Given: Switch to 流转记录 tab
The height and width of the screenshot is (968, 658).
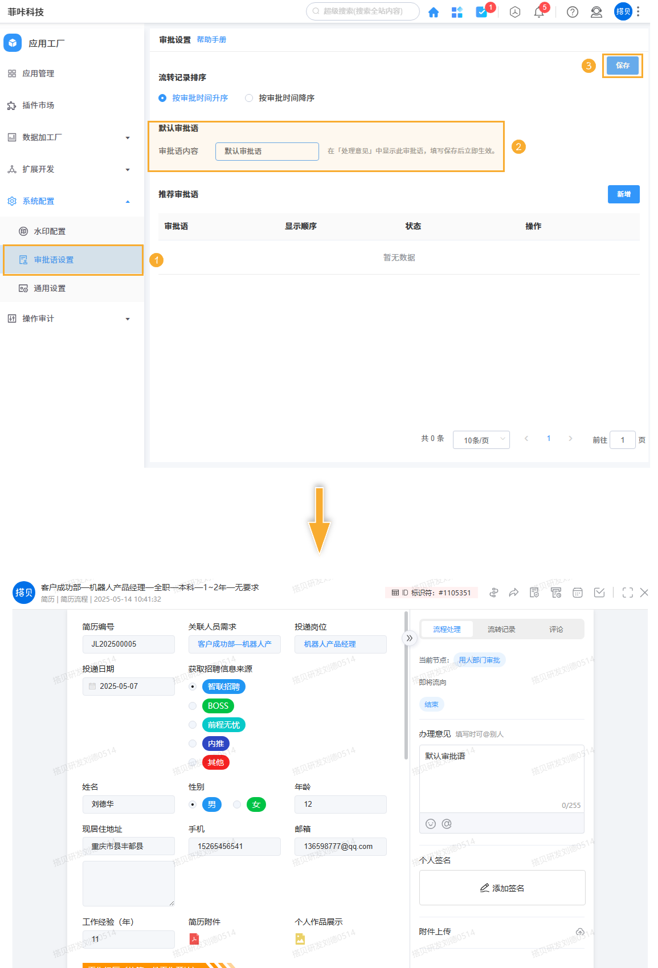Looking at the screenshot, I should coord(501,629).
